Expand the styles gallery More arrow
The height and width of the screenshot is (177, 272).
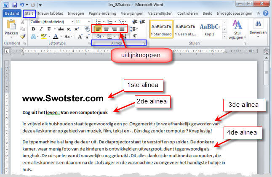224,36
